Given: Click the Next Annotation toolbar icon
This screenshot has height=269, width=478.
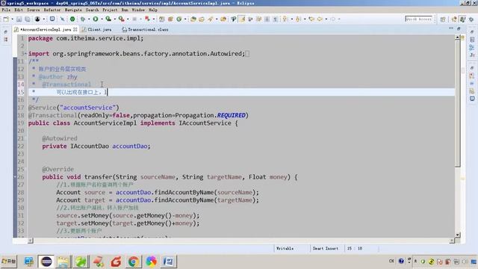Looking at the screenshot, I should [285, 19].
